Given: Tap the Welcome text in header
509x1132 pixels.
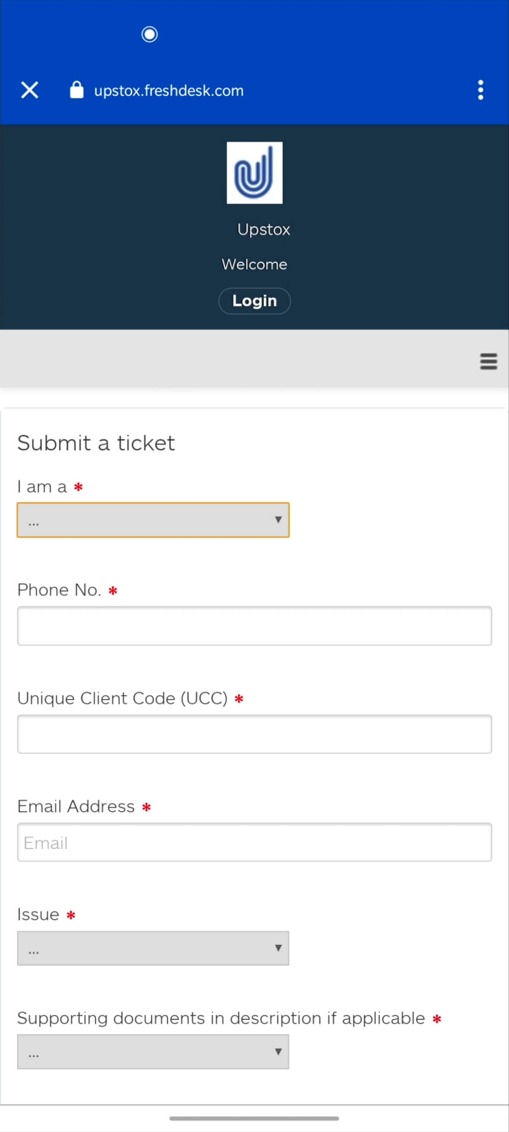Looking at the screenshot, I should (x=254, y=264).
